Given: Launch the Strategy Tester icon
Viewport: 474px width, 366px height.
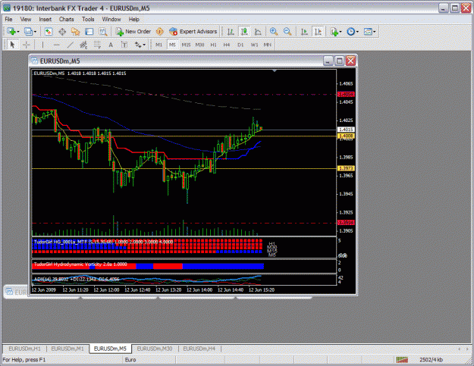Looking at the screenshot, I should (103, 31).
